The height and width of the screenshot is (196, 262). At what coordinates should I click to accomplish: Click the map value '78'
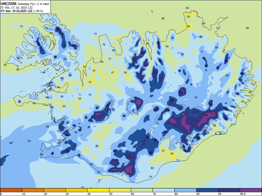coord(104,45)
